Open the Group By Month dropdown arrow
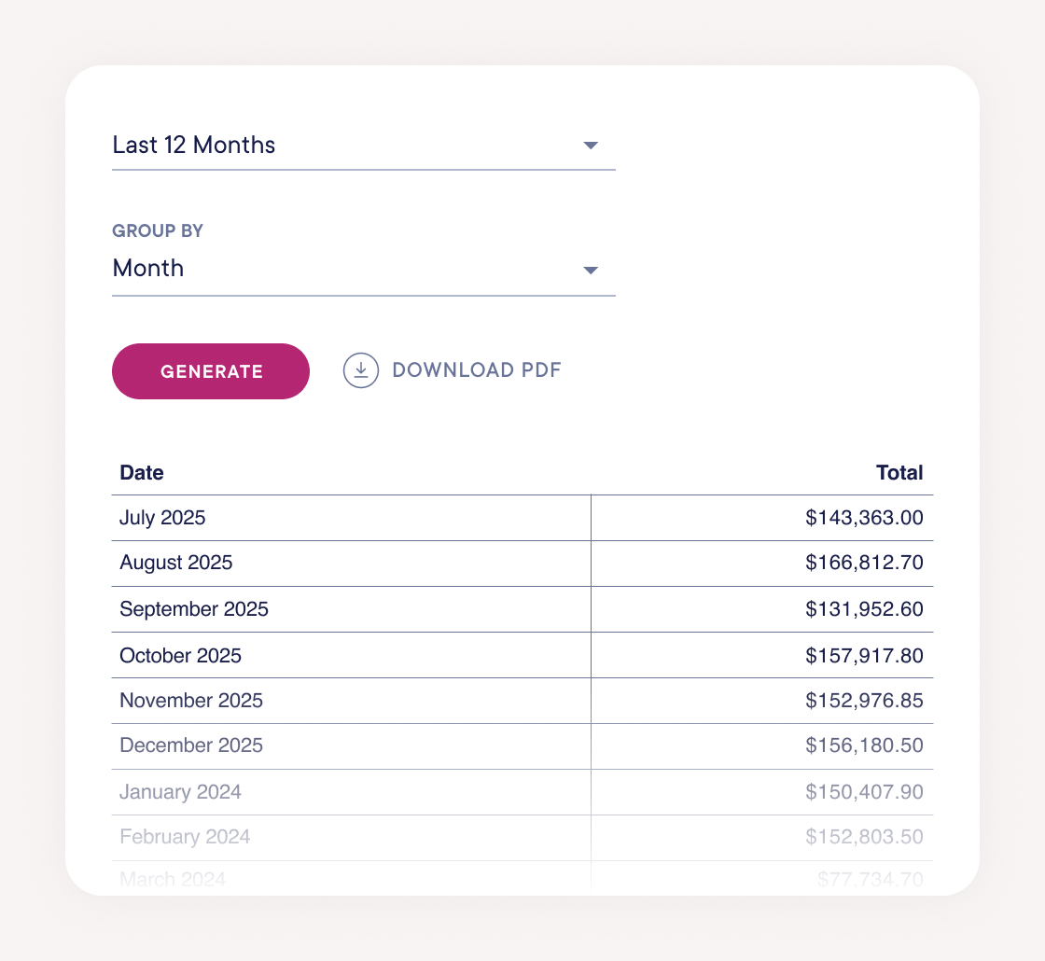This screenshot has height=961, width=1045. pyautogui.click(x=591, y=270)
